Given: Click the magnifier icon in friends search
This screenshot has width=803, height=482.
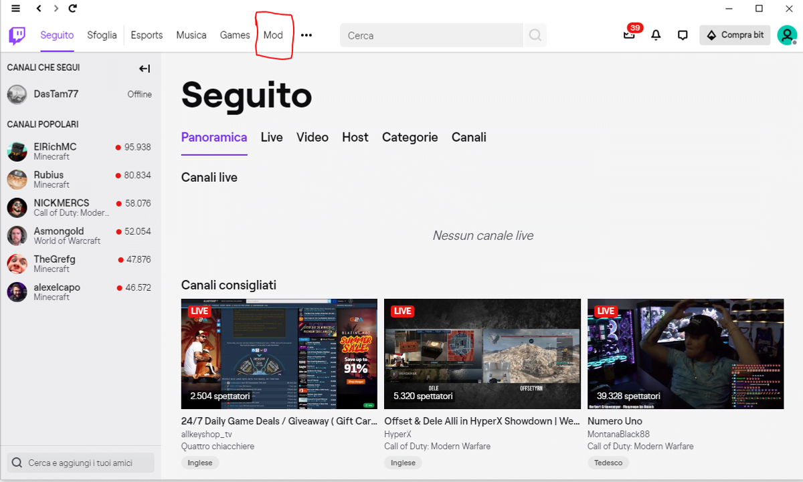Looking at the screenshot, I should 17,463.
